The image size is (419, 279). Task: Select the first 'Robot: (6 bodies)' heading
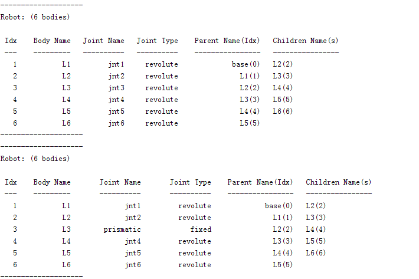pyautogui.click(x=35, y=17)
